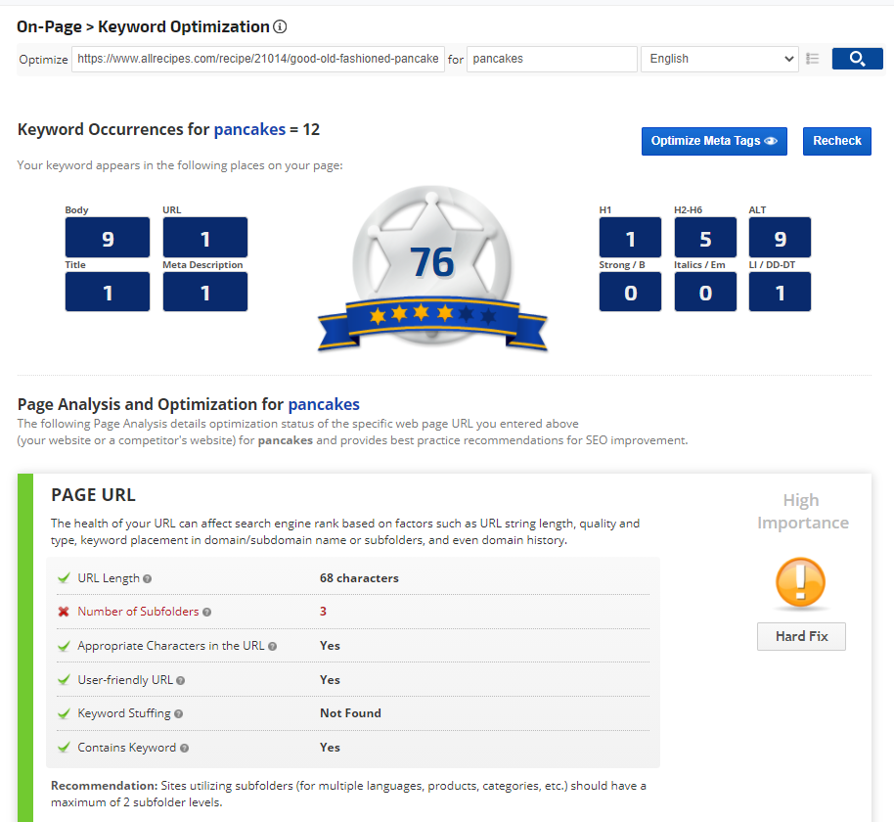Click the ALT occurrences count tile

click(780, 238)
